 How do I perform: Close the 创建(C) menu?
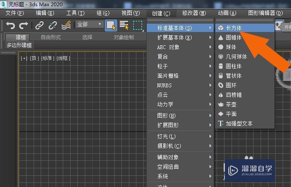coord(161,13)
